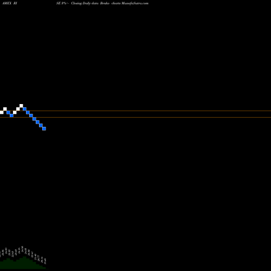This screenshot has height=271, width=271.
Task: Click the AMEX exchange label in the title
Action: (7, 3)
